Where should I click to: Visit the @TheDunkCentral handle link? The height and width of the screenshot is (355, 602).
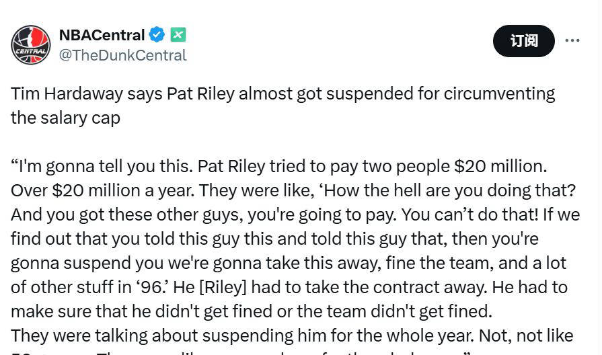pos(122,56)
